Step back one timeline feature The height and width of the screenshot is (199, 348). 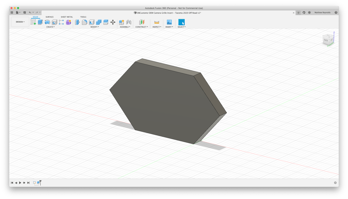16,183
